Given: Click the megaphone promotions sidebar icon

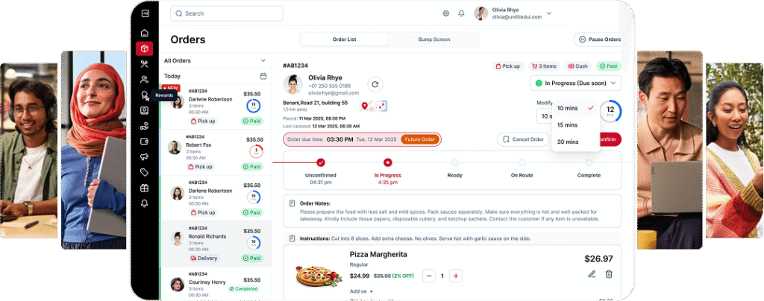Looking at the screenshot, I should pyautogui.click(x=144, y=157).
